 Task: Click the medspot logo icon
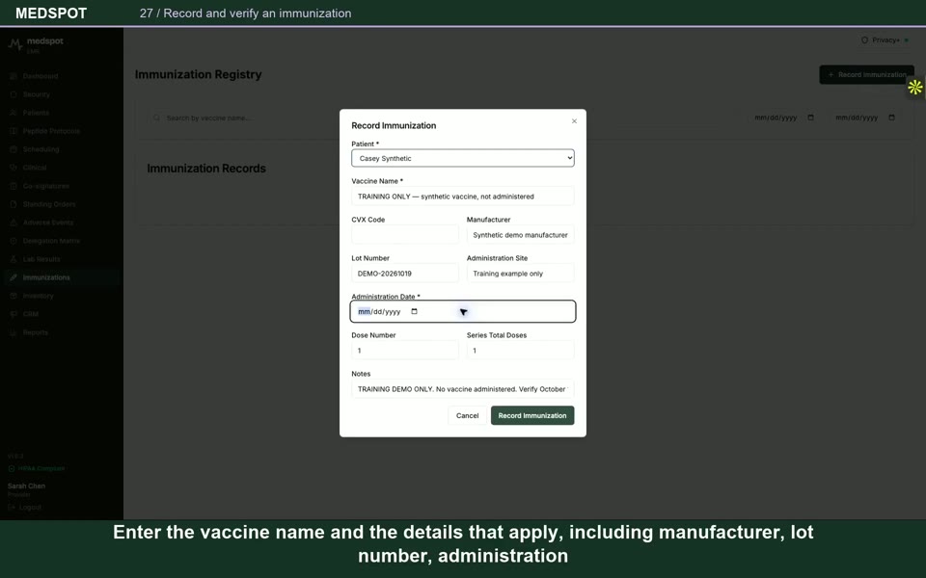15,43
